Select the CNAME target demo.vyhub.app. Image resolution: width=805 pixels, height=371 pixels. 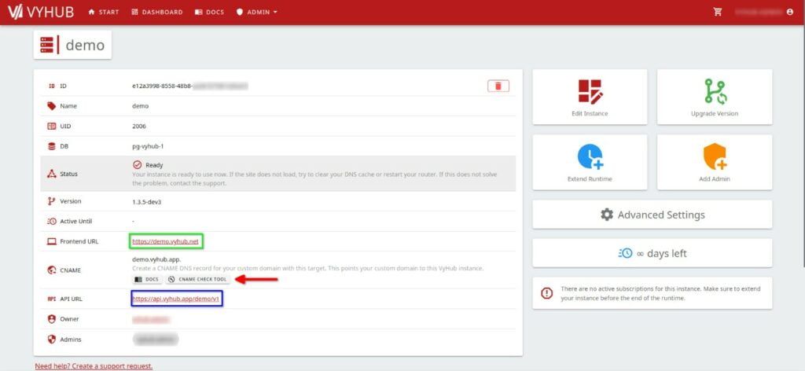pos(156,259)
